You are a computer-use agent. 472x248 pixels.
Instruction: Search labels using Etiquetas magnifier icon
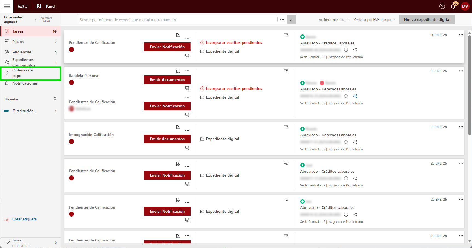tap(54, 99)
